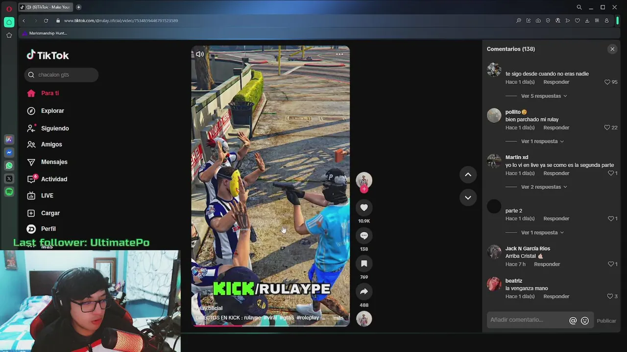Open a new browser tab
Image resolution: width=627 pixels, height=352 pixels.
coord(78,7)
